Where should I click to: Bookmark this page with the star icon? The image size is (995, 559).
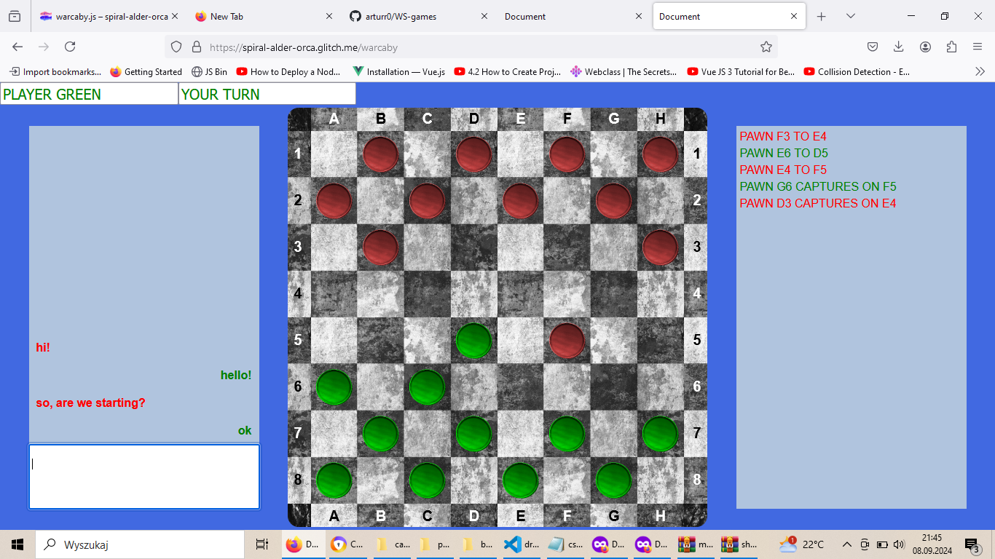(766, 47)
